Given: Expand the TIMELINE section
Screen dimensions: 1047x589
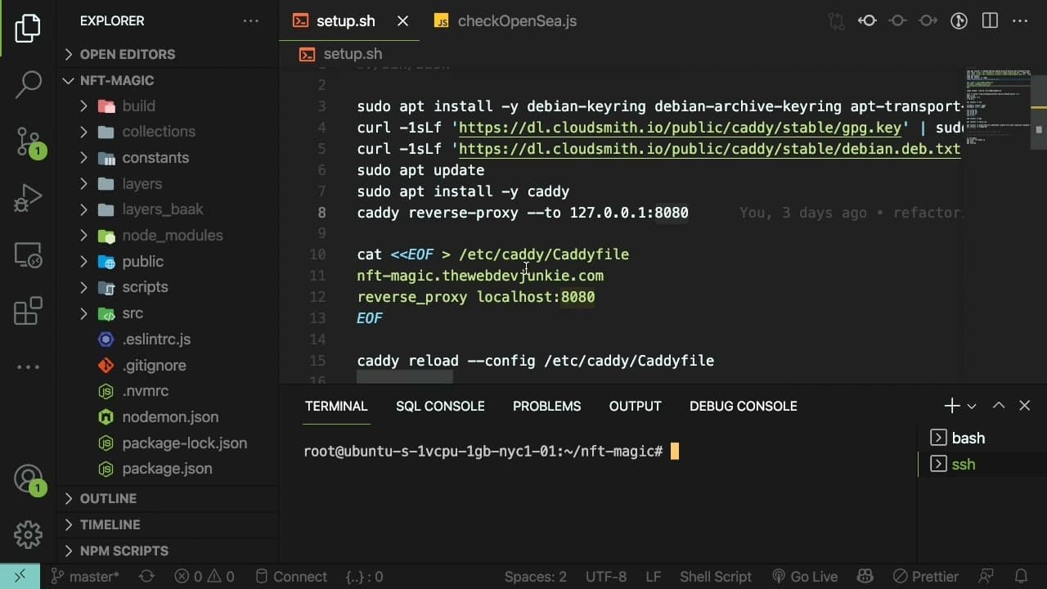Looking at the screenshot, I should (x=168, y=524).
